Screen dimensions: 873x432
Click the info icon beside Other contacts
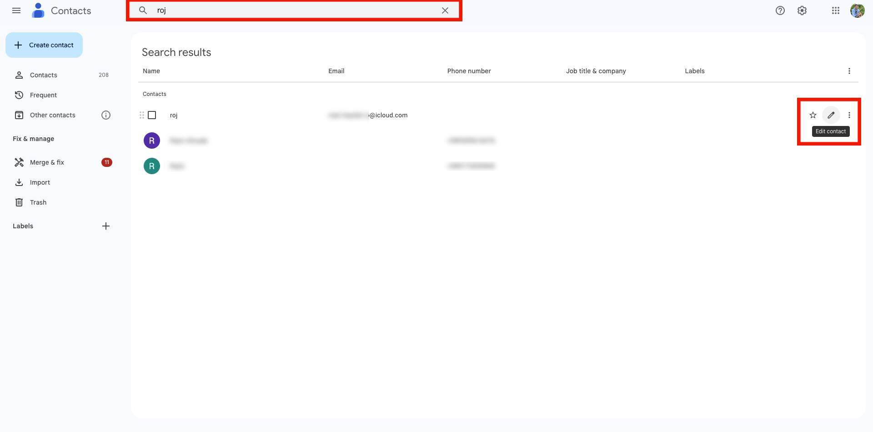click(106, 115)
